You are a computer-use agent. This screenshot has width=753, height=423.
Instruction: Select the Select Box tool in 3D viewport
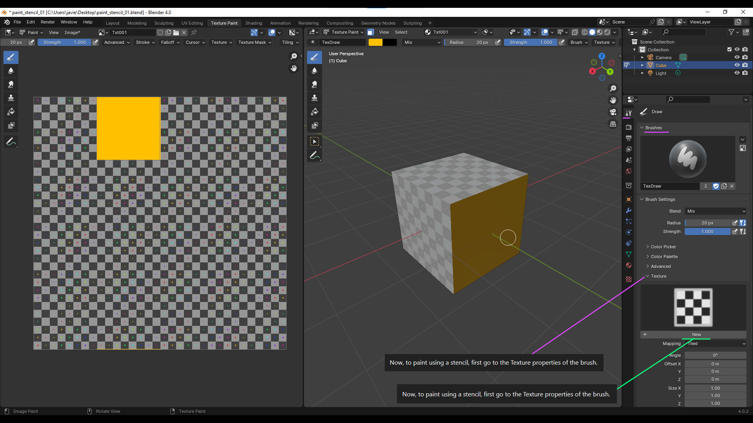(x=315, y=141)
